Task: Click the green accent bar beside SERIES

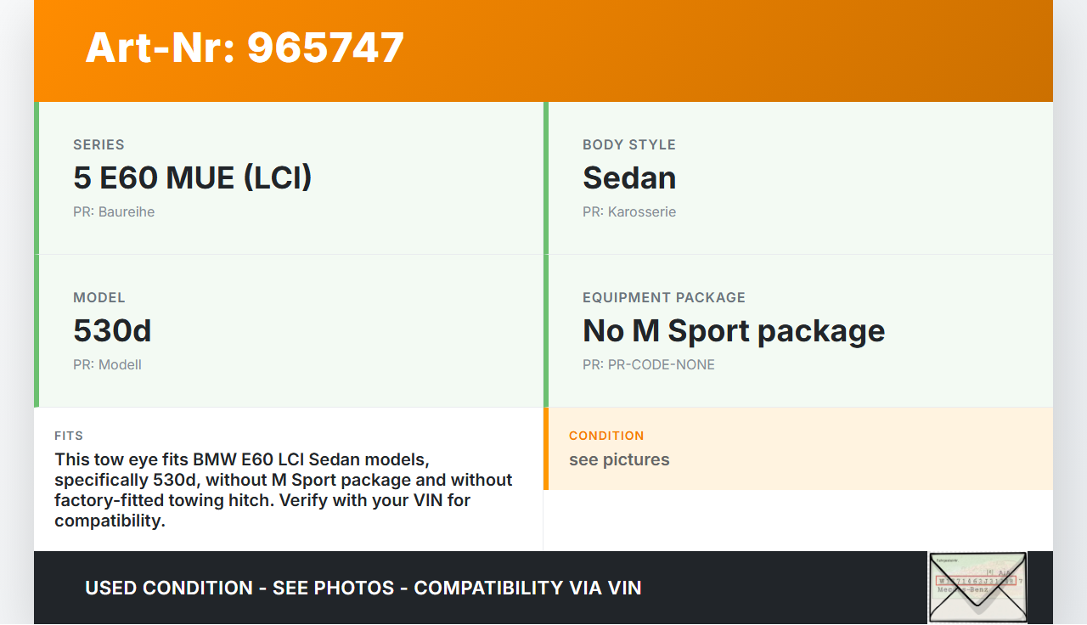Action: (x=37, y=178)
